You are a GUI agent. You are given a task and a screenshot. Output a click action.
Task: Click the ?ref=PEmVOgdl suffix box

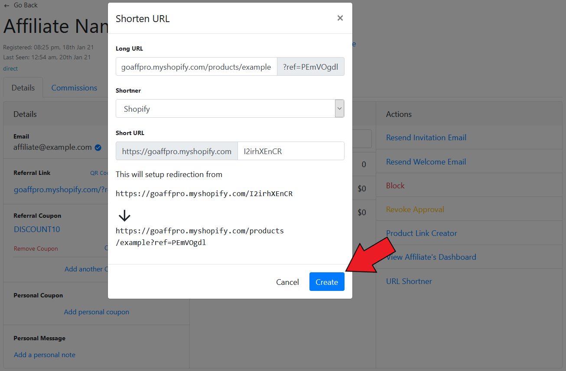click(x=311, y=67)
